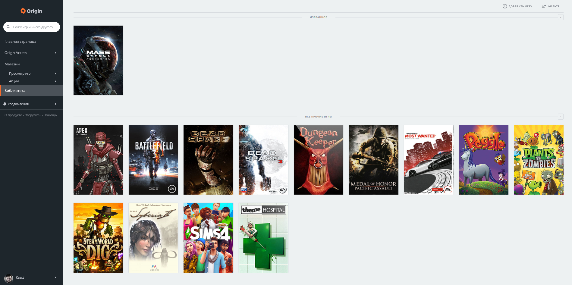572x285 pixels.
Task: Open Syberia II game tile
Action: click(153, 238)
